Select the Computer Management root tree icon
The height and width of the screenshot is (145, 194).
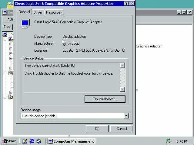[x=5, y=34]
